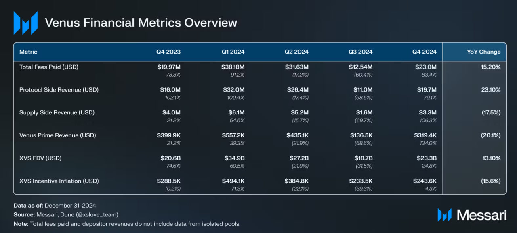Click the Messari logo beside the title
Image resolution: width=517 pixels, height=233 pixels.
point(25,23)
